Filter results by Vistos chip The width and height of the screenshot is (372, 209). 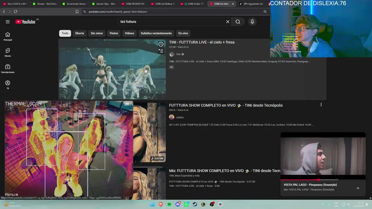click(114, 33)
